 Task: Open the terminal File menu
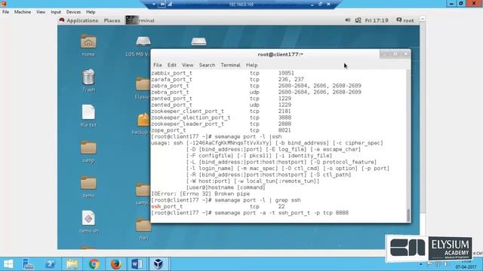pos(158,65)
